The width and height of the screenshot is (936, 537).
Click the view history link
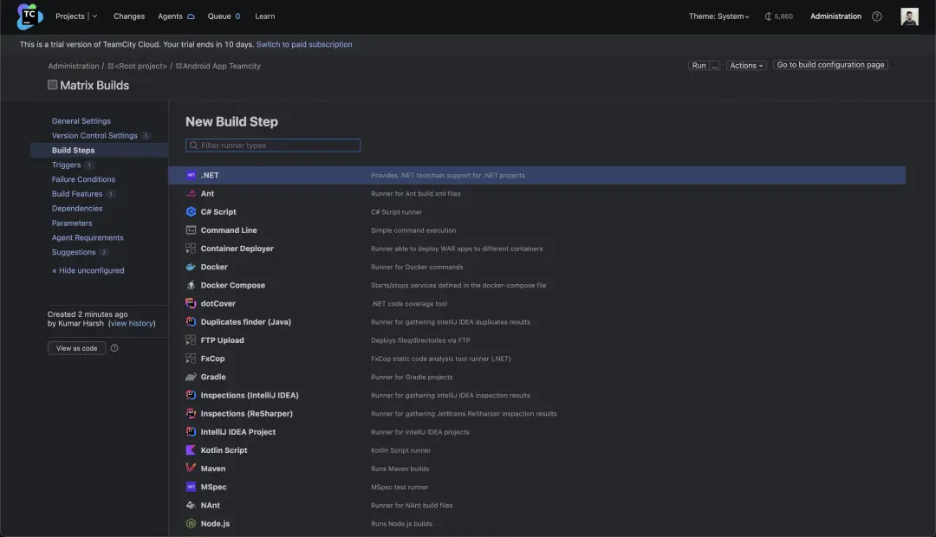pyautogui.click(x=132, y=323)
